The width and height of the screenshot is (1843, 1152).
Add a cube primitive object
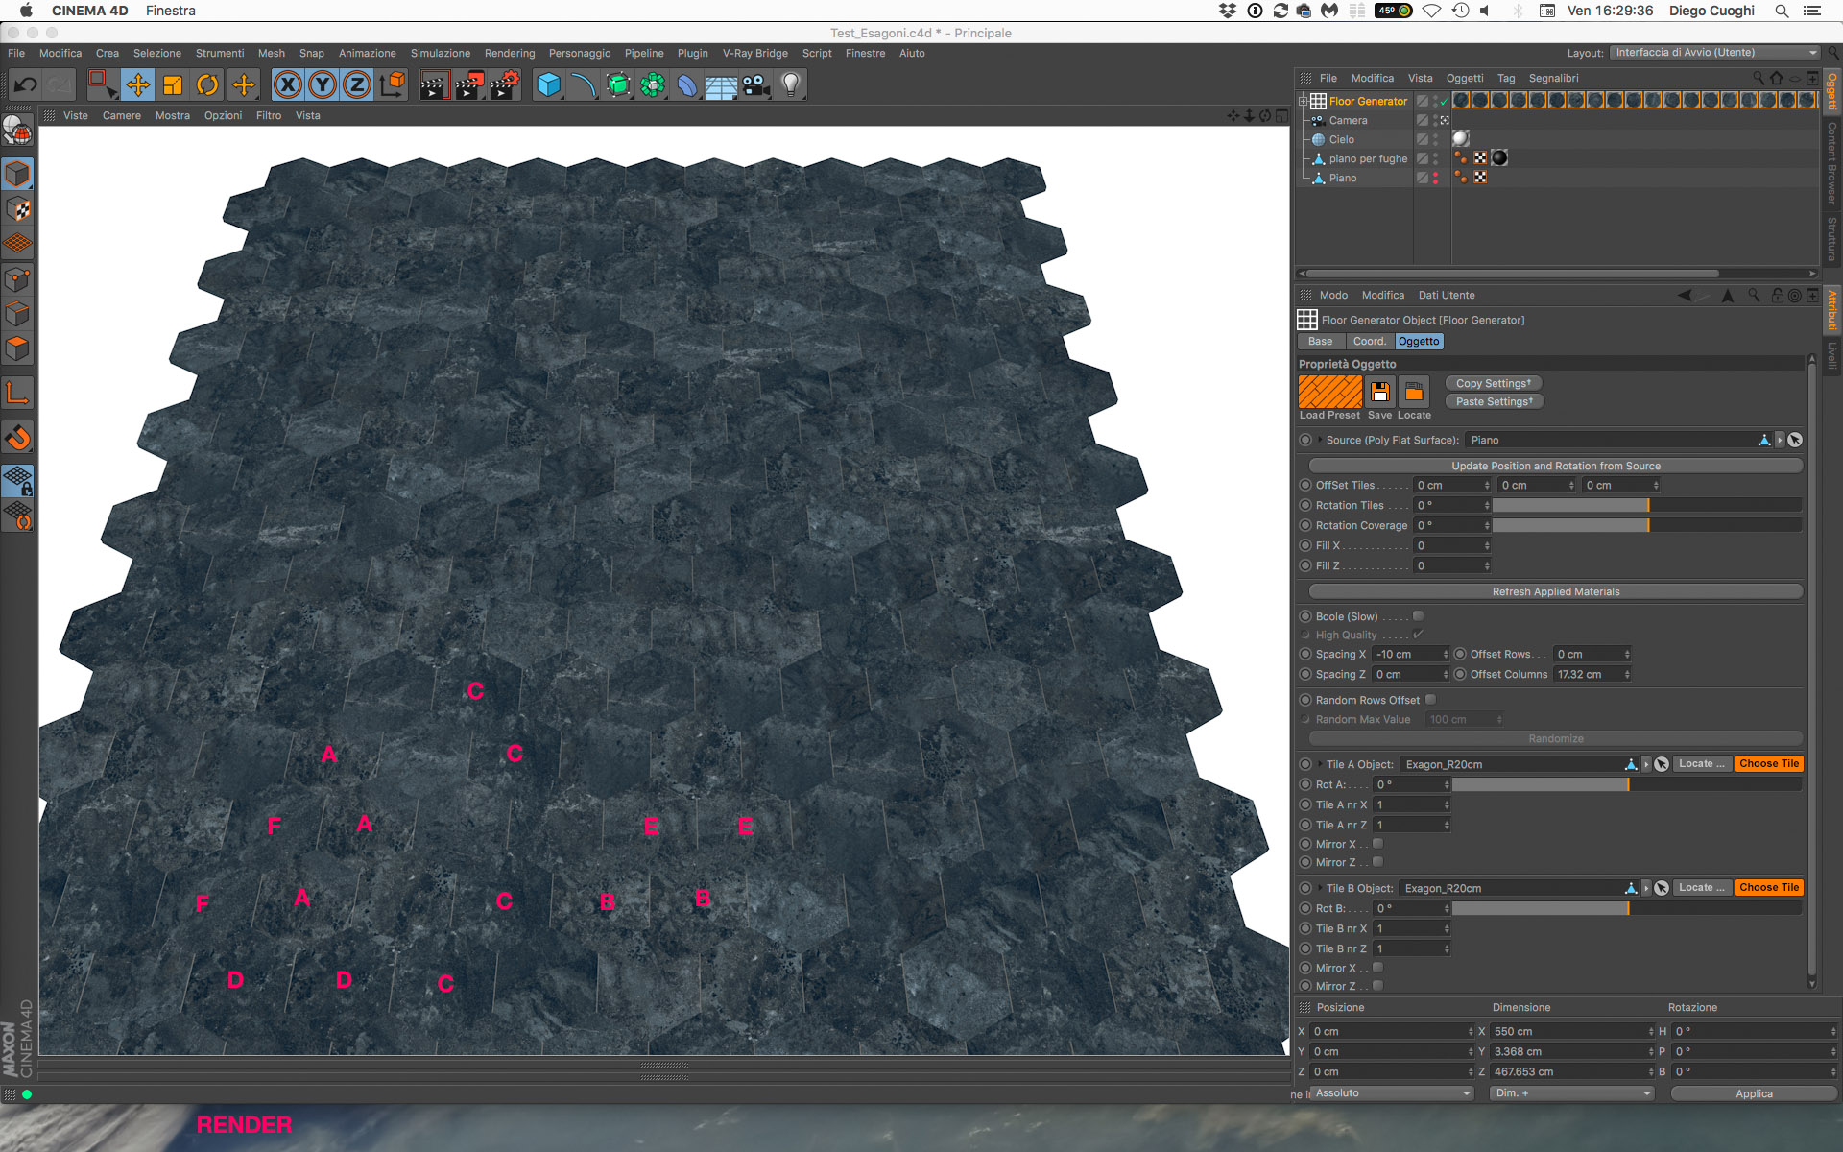[548, 85]
